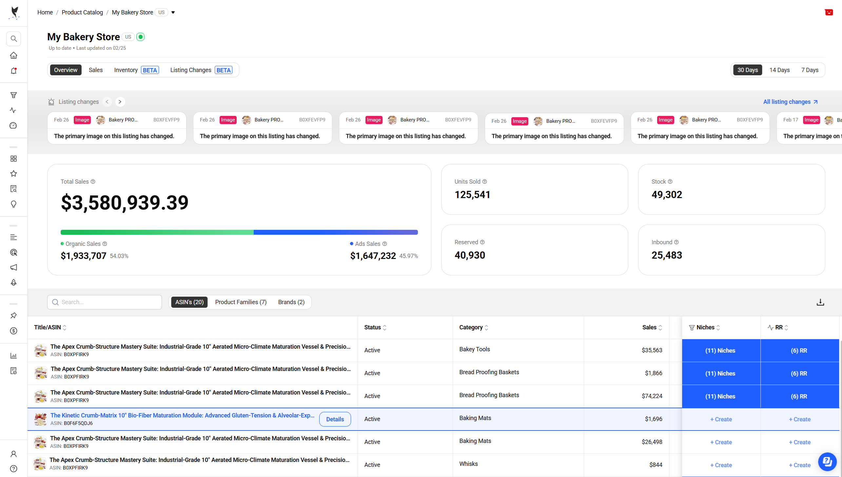Viewport: 842px width, 477px height.
Task: Click the dollar coin icon in the sidebar
Action: point(13,331)
